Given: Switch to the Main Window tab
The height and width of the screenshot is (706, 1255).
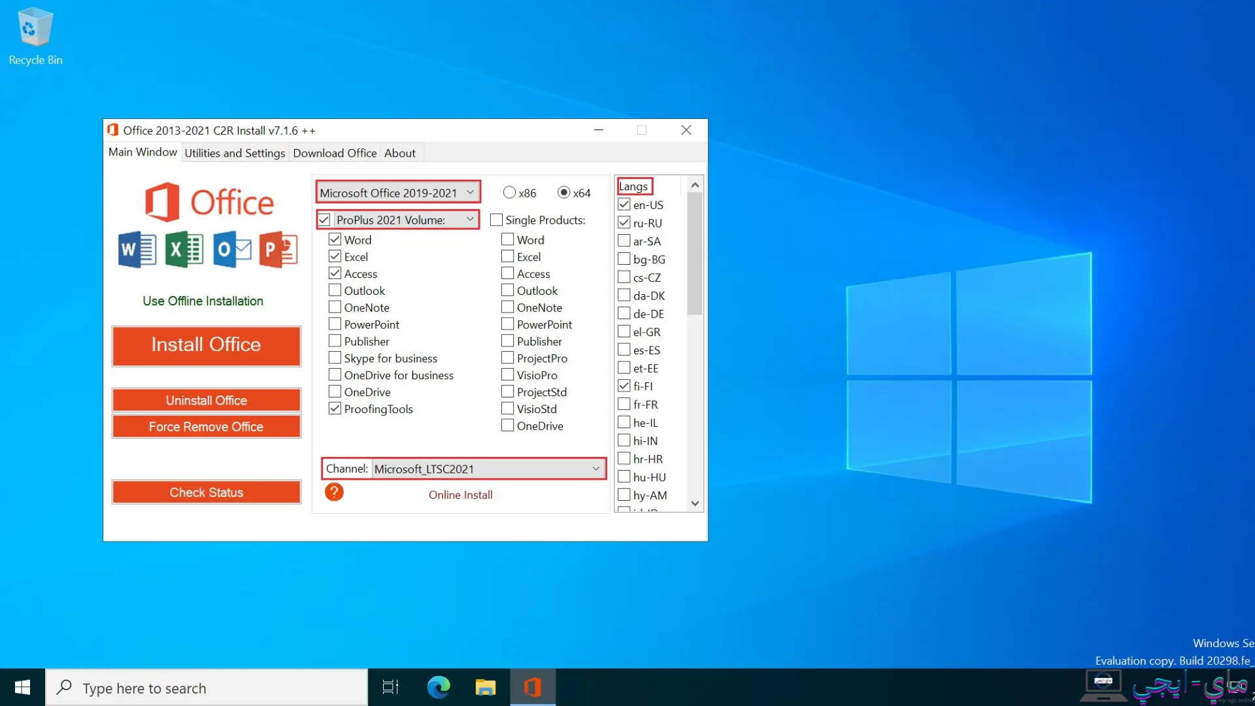Looking at the screenshot, I should (x=142, y=152).
